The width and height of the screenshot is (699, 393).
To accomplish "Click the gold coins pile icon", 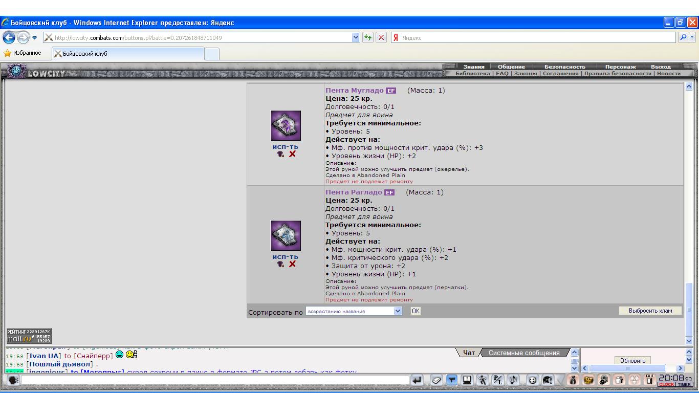I will 588,380.
